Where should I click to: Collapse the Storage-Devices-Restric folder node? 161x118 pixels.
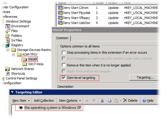pyautogui.click(x=8, y=50)
